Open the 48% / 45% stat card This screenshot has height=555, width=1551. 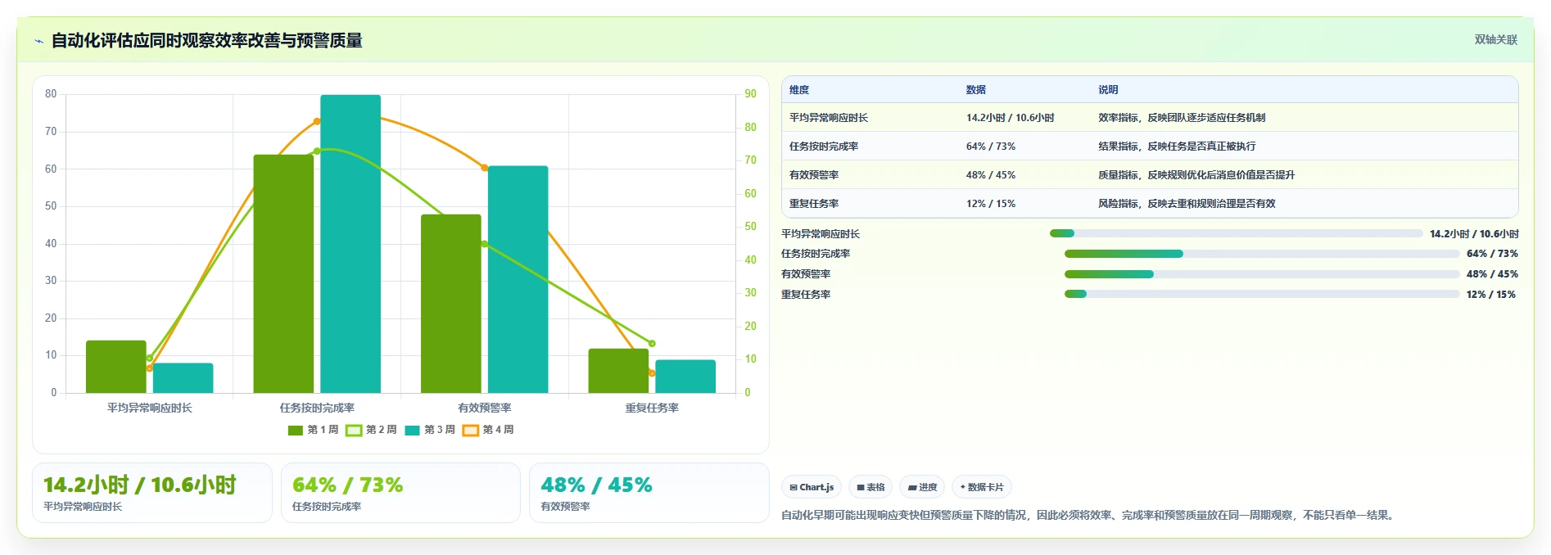[649, 493]
